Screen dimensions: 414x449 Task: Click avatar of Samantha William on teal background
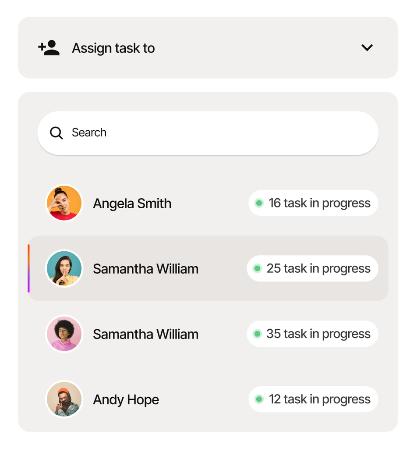[64, 268]
